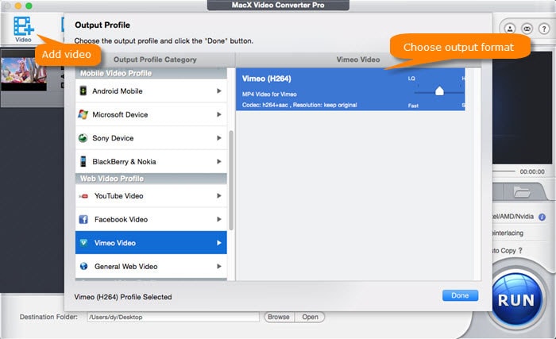Select the Facebook Video profile

(151, 219)
